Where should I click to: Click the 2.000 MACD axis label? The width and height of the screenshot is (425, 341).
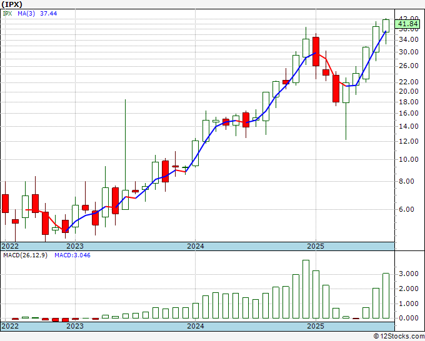click(409, 289)
